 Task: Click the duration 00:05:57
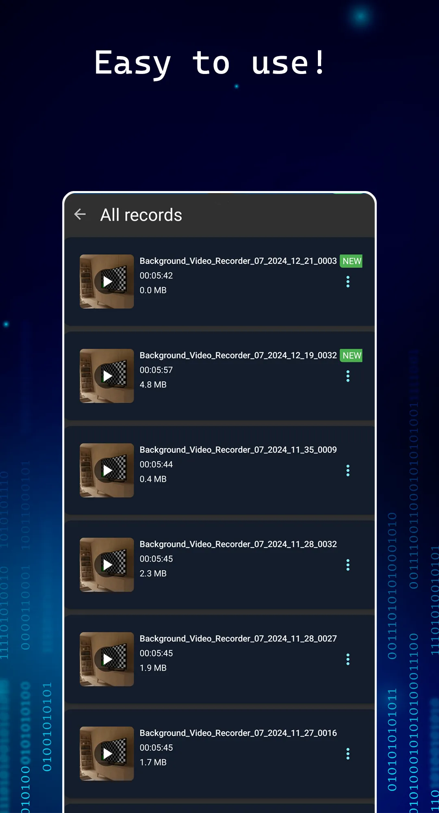point(156,370)
